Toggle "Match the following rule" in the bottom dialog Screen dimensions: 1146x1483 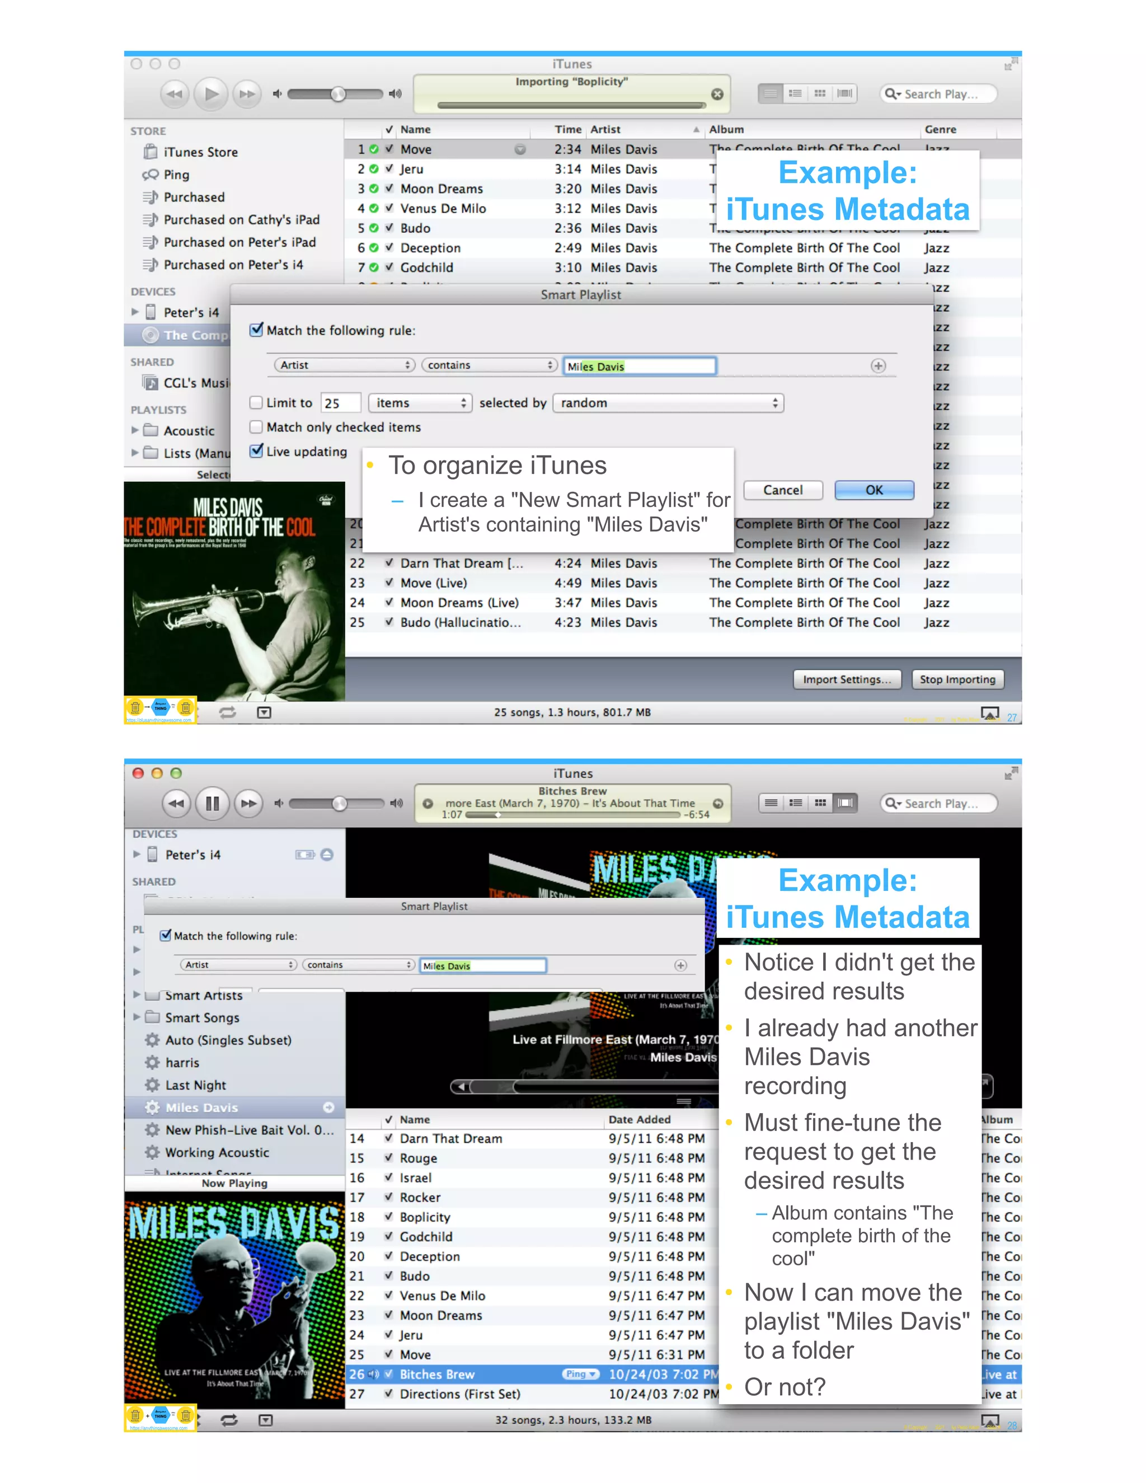(165, 936)
